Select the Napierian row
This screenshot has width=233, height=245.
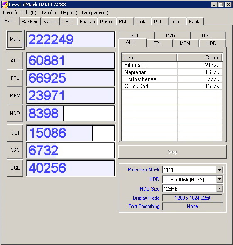[172, 72]
